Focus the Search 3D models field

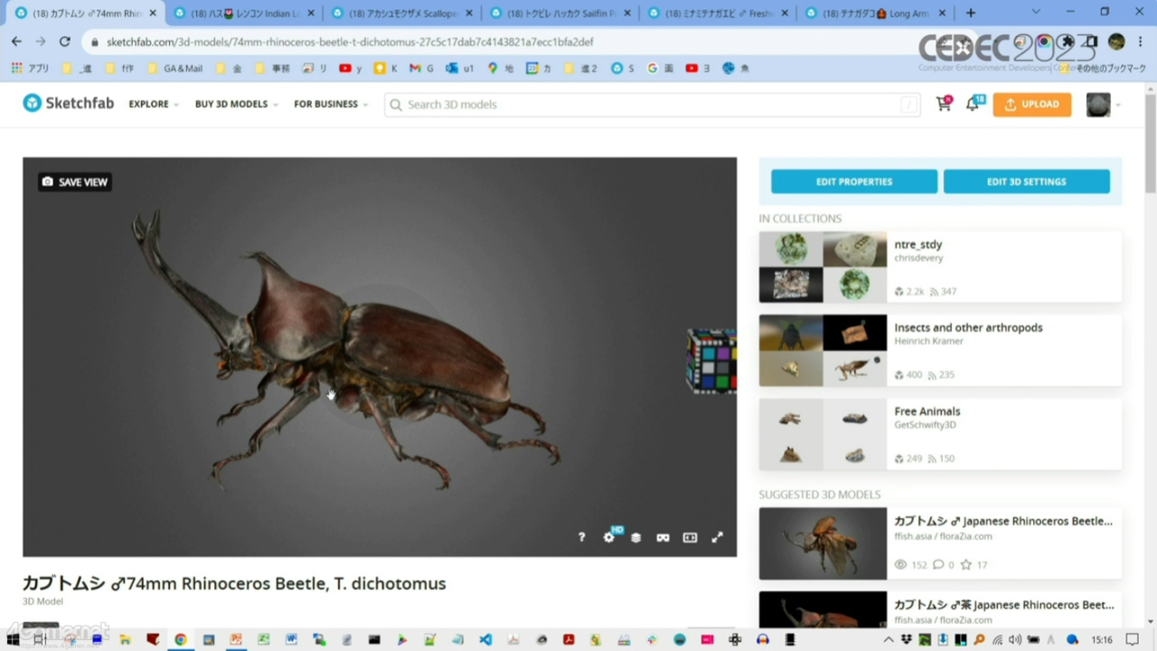click(651, 105)
